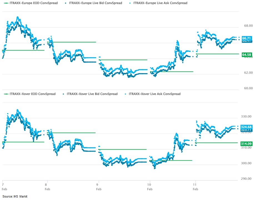The width and height of the screenshot is (255, 200).
Task: Hide the ITRAXX-Europe Live Ask ConvSpread series
Action: tap(160, 3)
